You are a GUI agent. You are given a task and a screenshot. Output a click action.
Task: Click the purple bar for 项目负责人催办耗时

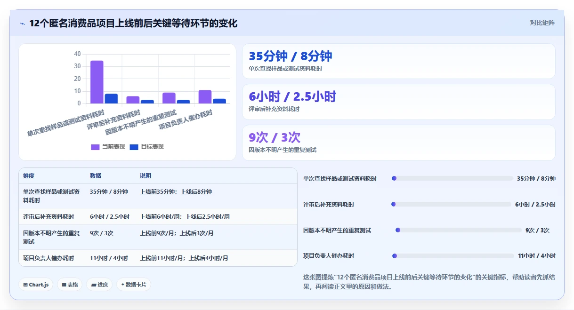pos(205,96)
